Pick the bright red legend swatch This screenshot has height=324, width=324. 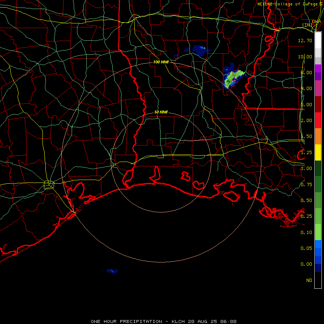318,120
